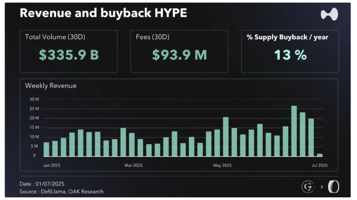Viewport: 357px width, 200px height.
Task: Select the Total Volume (30D) card
Action: coord(68,51)
